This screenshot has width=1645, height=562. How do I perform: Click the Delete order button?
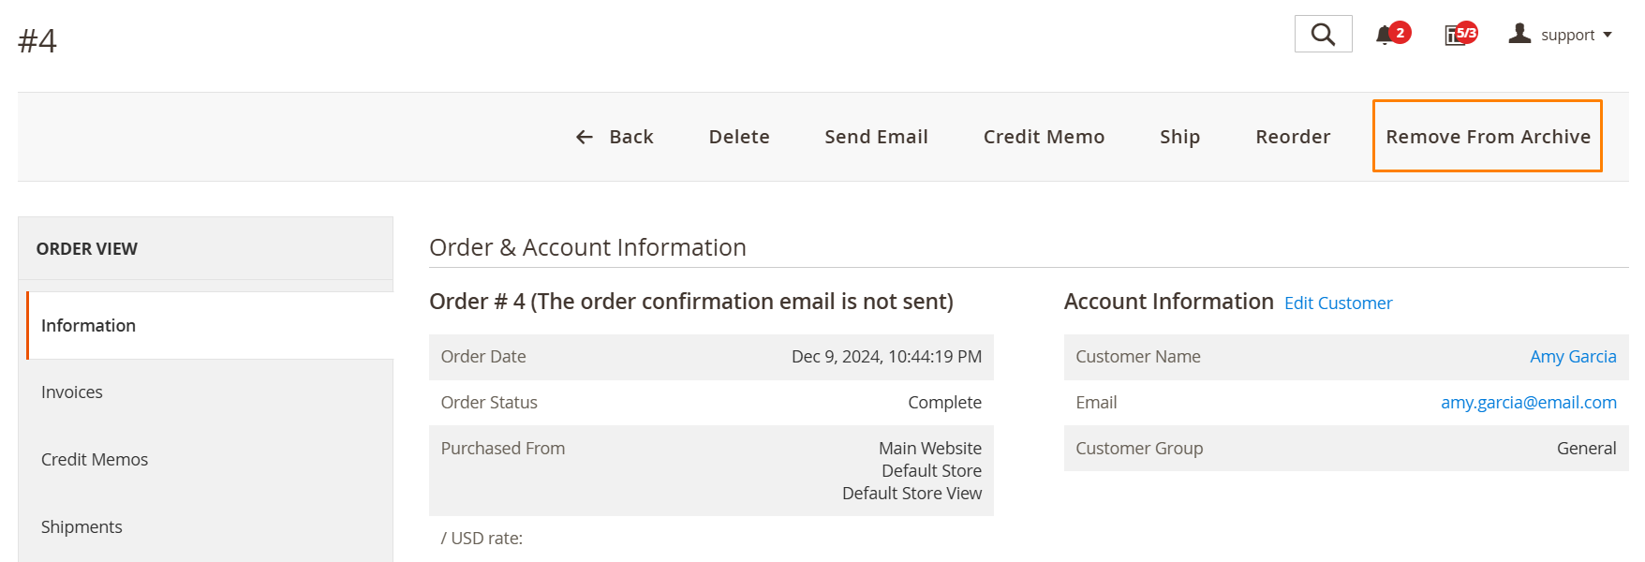pos(739,137)
